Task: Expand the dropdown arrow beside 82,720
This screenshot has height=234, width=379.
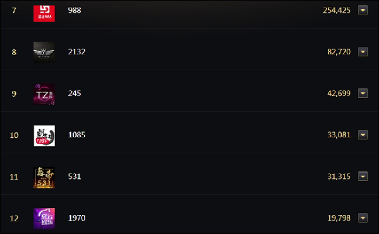Action: [x=363, y=51]
